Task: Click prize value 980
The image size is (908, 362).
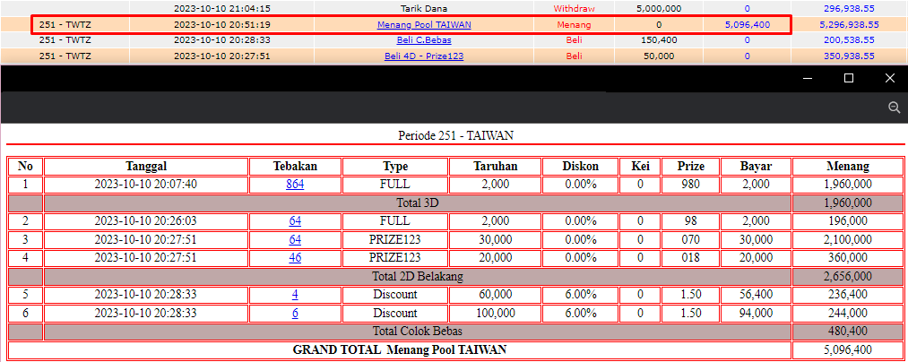Action: coord(691,185)
